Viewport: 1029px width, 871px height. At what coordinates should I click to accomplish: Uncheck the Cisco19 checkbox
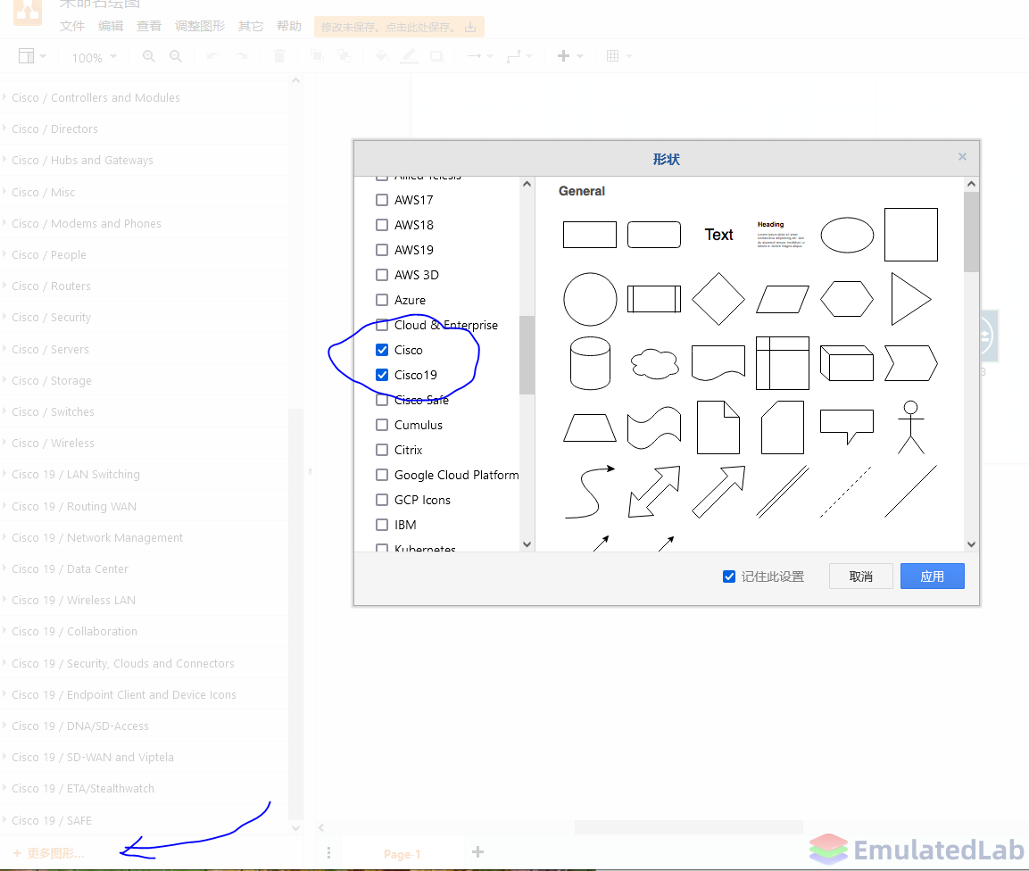point(382,375)
